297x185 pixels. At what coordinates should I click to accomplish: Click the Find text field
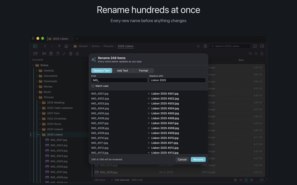click(119, 80)
